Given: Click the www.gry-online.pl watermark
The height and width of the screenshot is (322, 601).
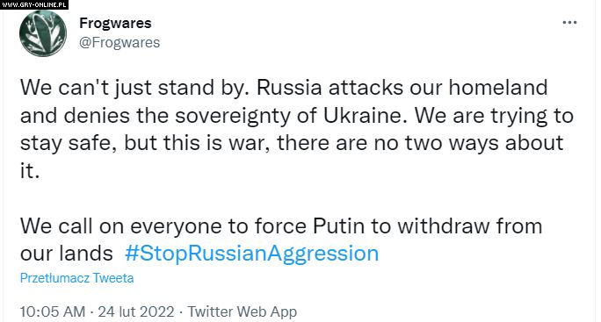Looking at the screenshot, I should 34,4.
